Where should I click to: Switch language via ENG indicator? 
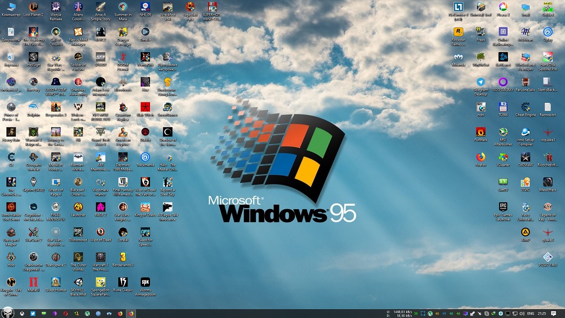point(531,314)
